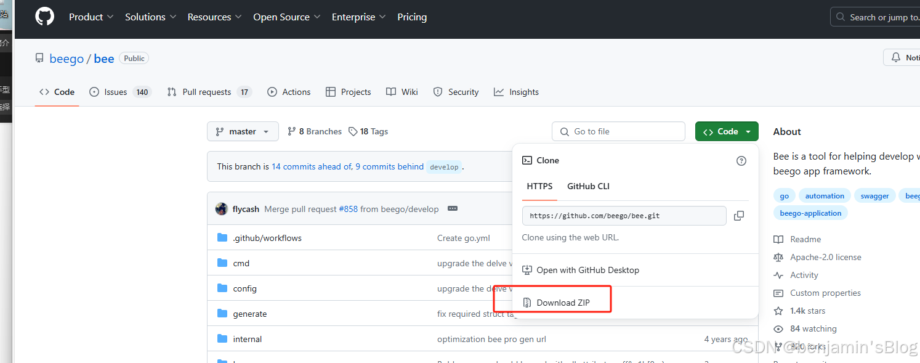Open the master branch selector
The image size is (920, 363).
[x=243, y=131]
